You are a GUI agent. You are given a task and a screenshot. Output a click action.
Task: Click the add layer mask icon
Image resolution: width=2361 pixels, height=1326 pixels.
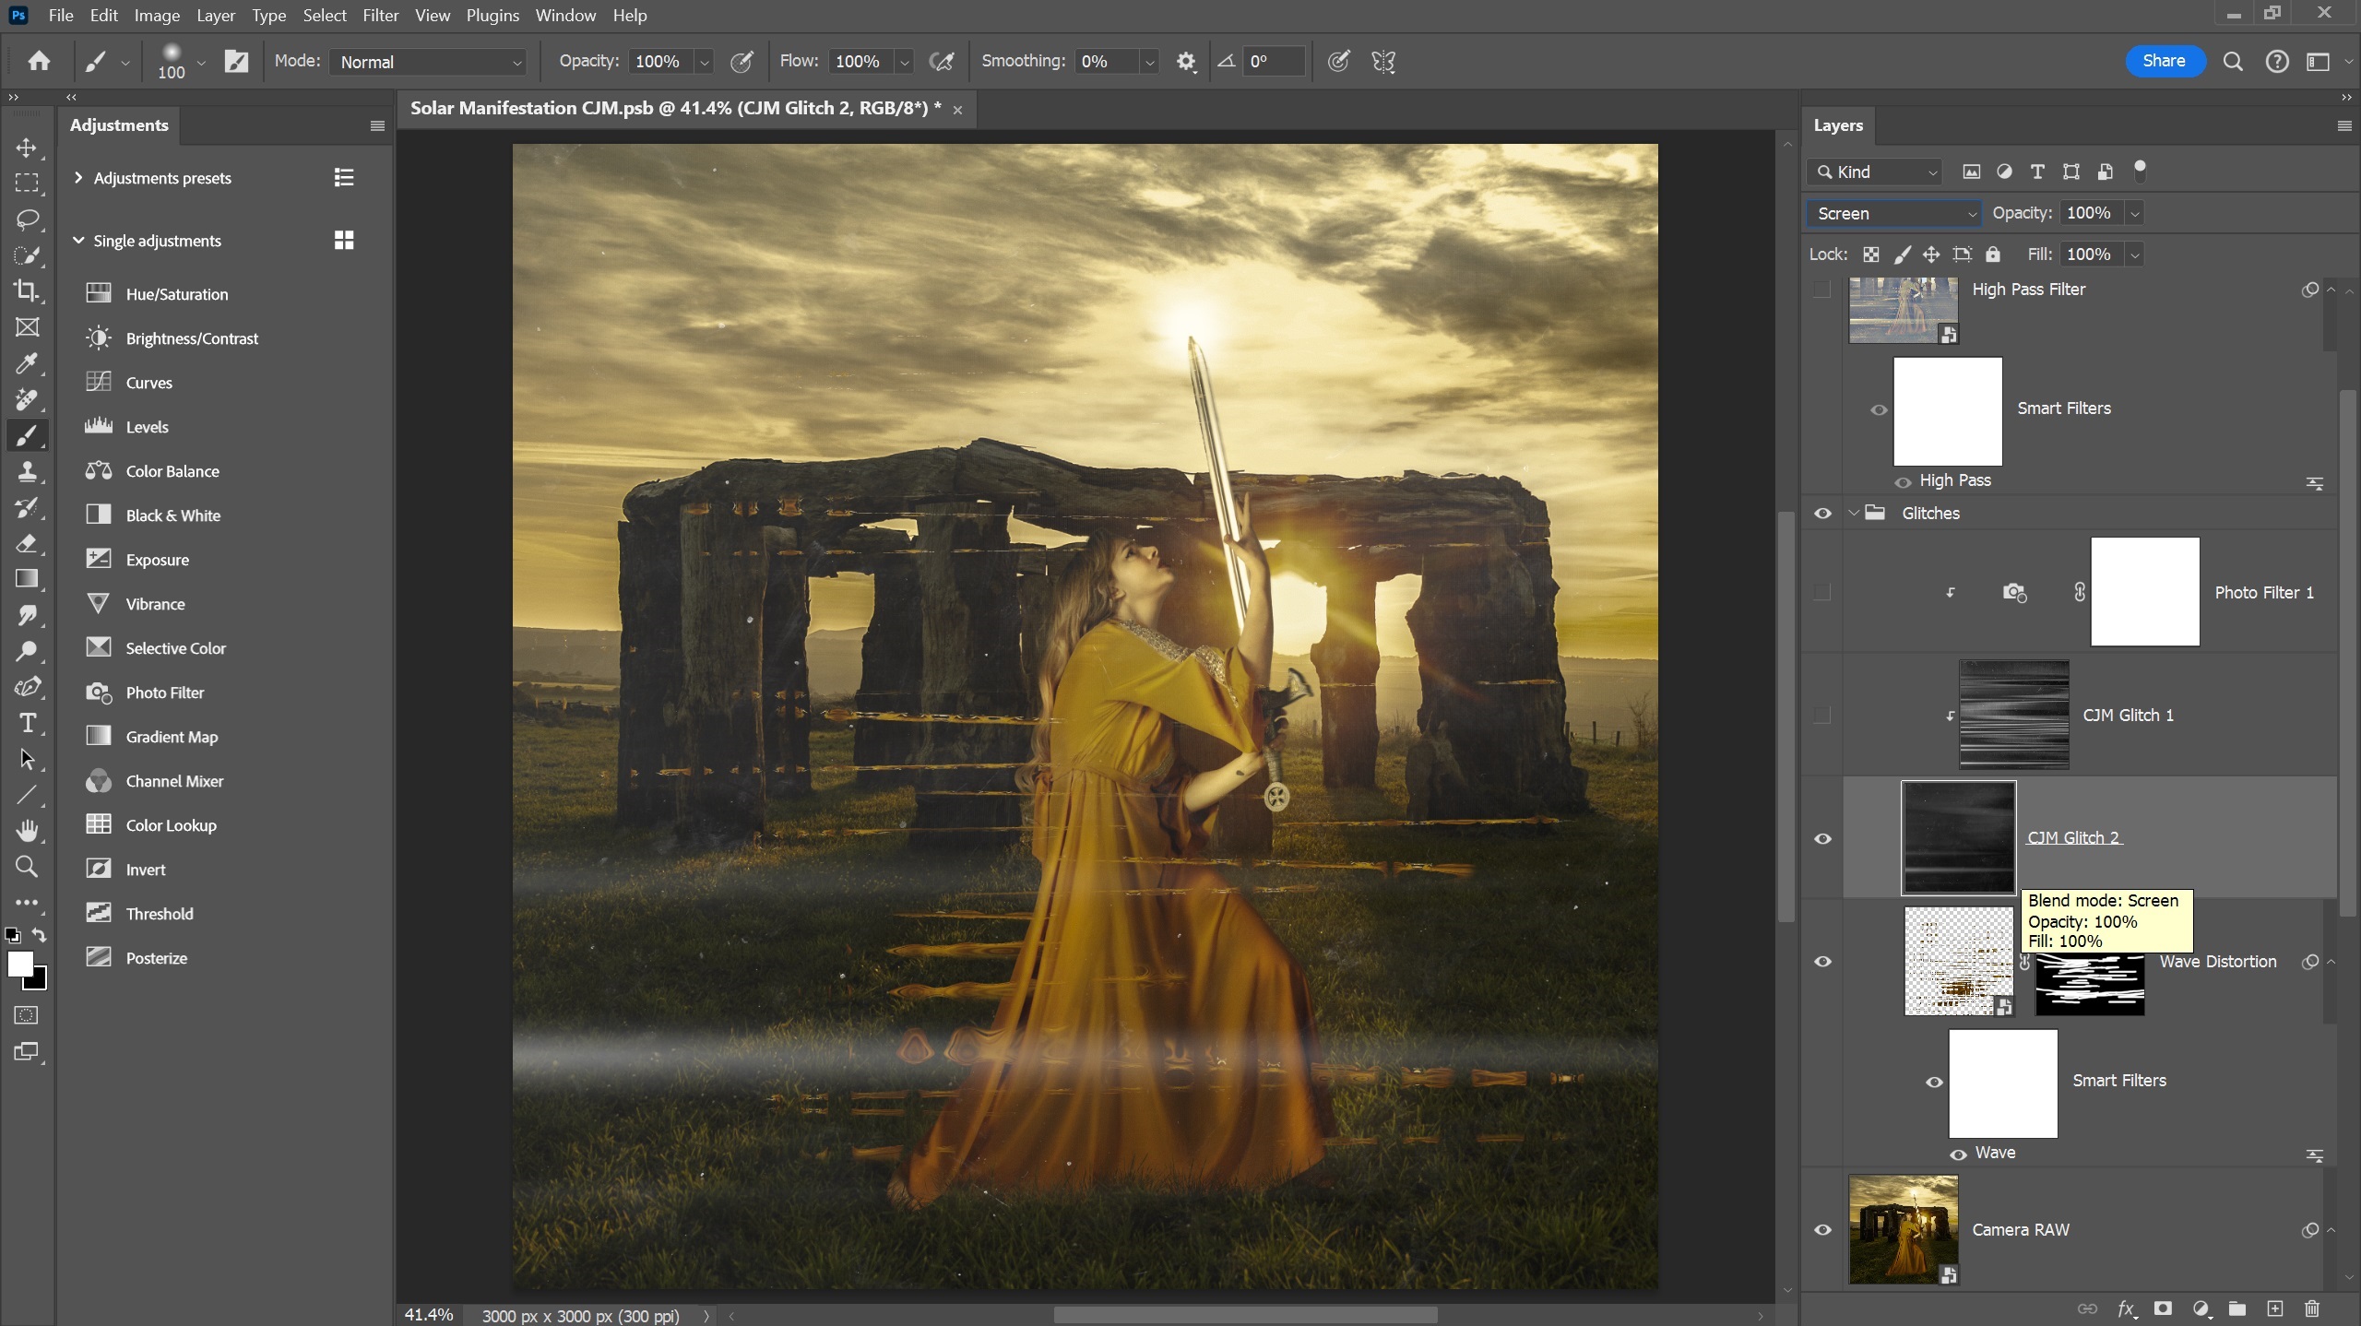[x=2163, y=1308]
